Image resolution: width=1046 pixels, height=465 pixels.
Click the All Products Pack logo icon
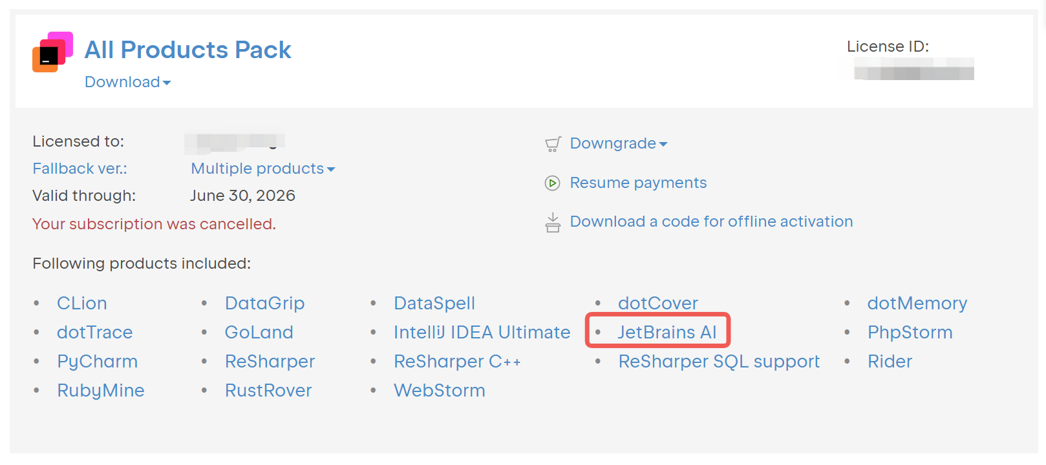pos(52,52)
